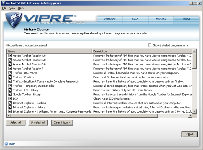The width and height of the screenshot is (203, 150).
Task: Click the Back button
Action: 190,135
